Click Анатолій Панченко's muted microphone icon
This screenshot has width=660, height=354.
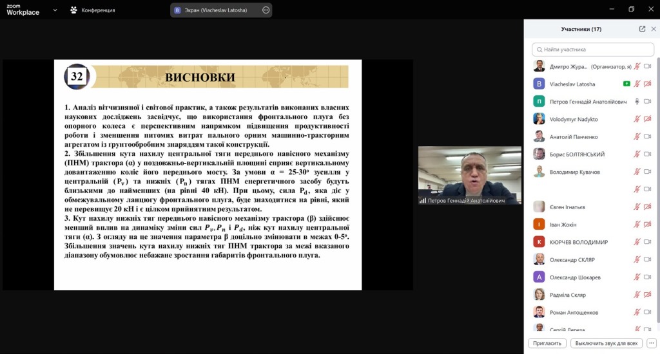point(637,136)
